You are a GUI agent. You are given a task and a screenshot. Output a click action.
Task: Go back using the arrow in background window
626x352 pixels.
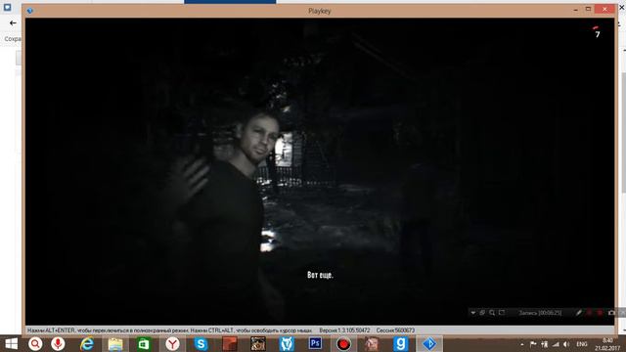tap(13, 23)
